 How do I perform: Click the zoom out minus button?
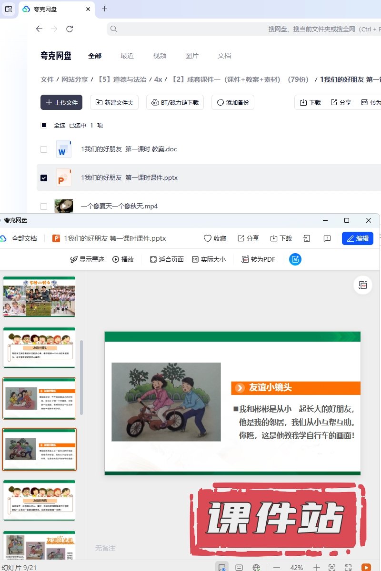pyautogui.click(x=277, y=567)
